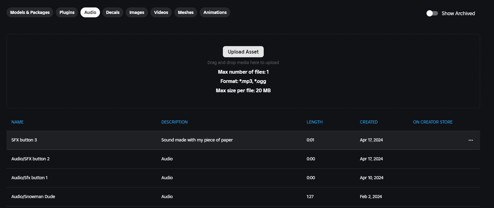The height and width of the screenshot is (208, 494).
Task: Switch to the Meshes tab
Action: (x=186, y=12)
